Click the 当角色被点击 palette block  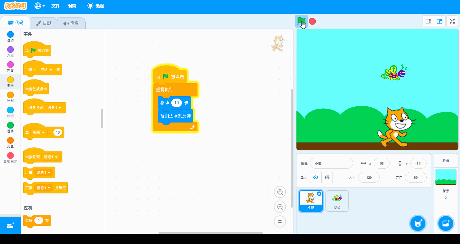(36, 89)
